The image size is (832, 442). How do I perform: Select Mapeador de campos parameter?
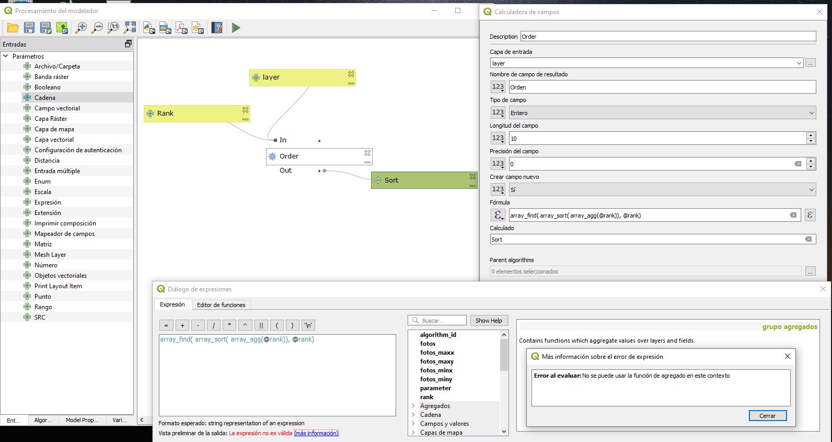coord(64,233)
